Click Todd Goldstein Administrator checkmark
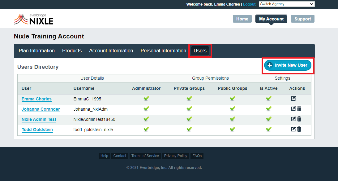This screenshot has height=181, width=338. pos(146,129)
